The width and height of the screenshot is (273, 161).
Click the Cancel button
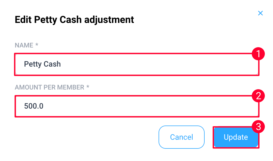pyautogui.click(x=181, y=137)
